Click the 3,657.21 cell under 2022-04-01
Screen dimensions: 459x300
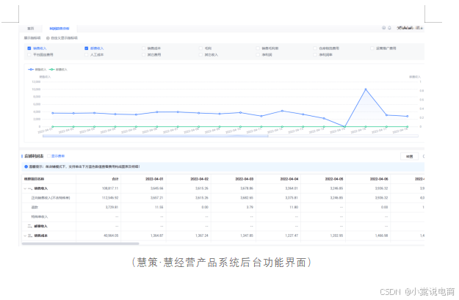157,198
